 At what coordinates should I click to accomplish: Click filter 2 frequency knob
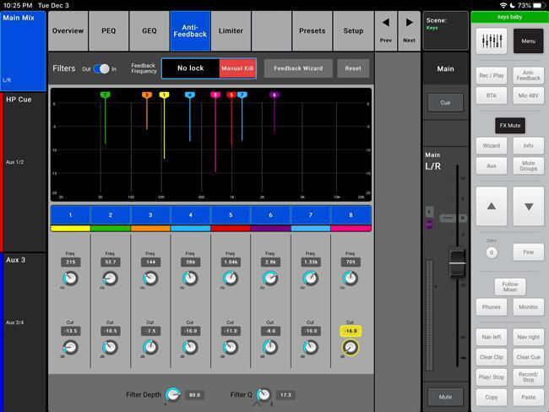click(x=111, y=279)
